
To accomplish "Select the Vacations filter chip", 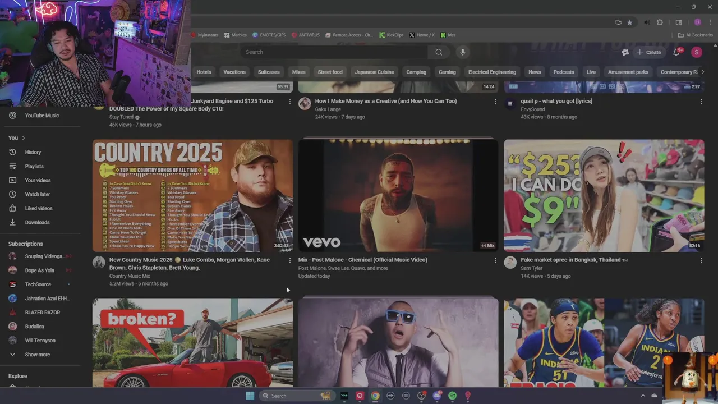I will [234, 72].
